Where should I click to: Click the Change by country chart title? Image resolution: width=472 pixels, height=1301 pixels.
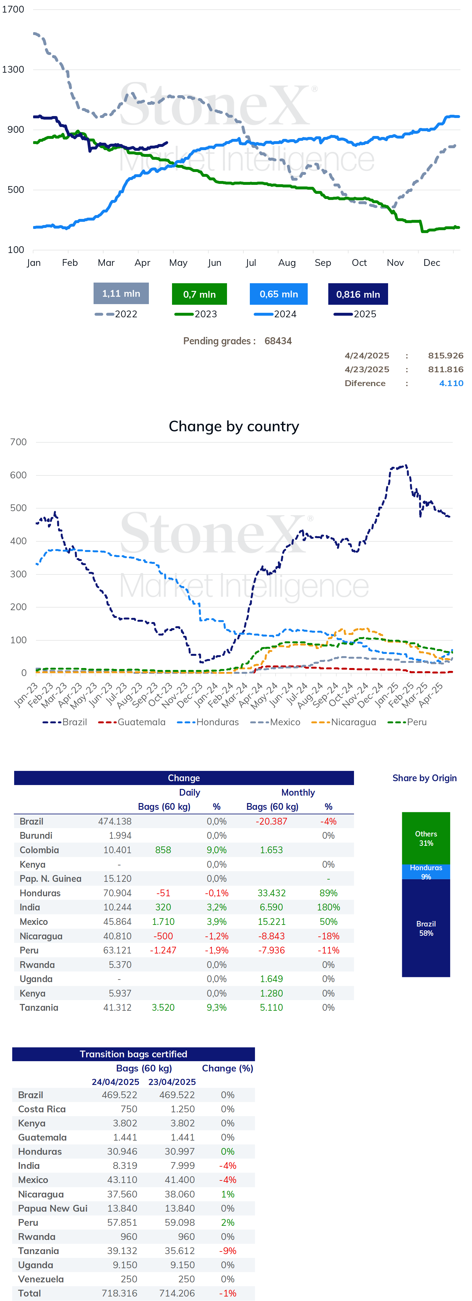click(234, 426)
